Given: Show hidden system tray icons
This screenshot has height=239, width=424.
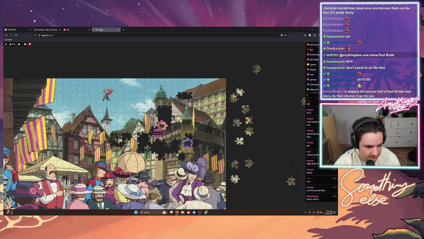Looking at the screenshot, I should coord(305,212).
